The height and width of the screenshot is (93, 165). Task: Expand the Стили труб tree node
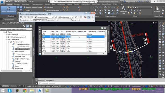6,34
